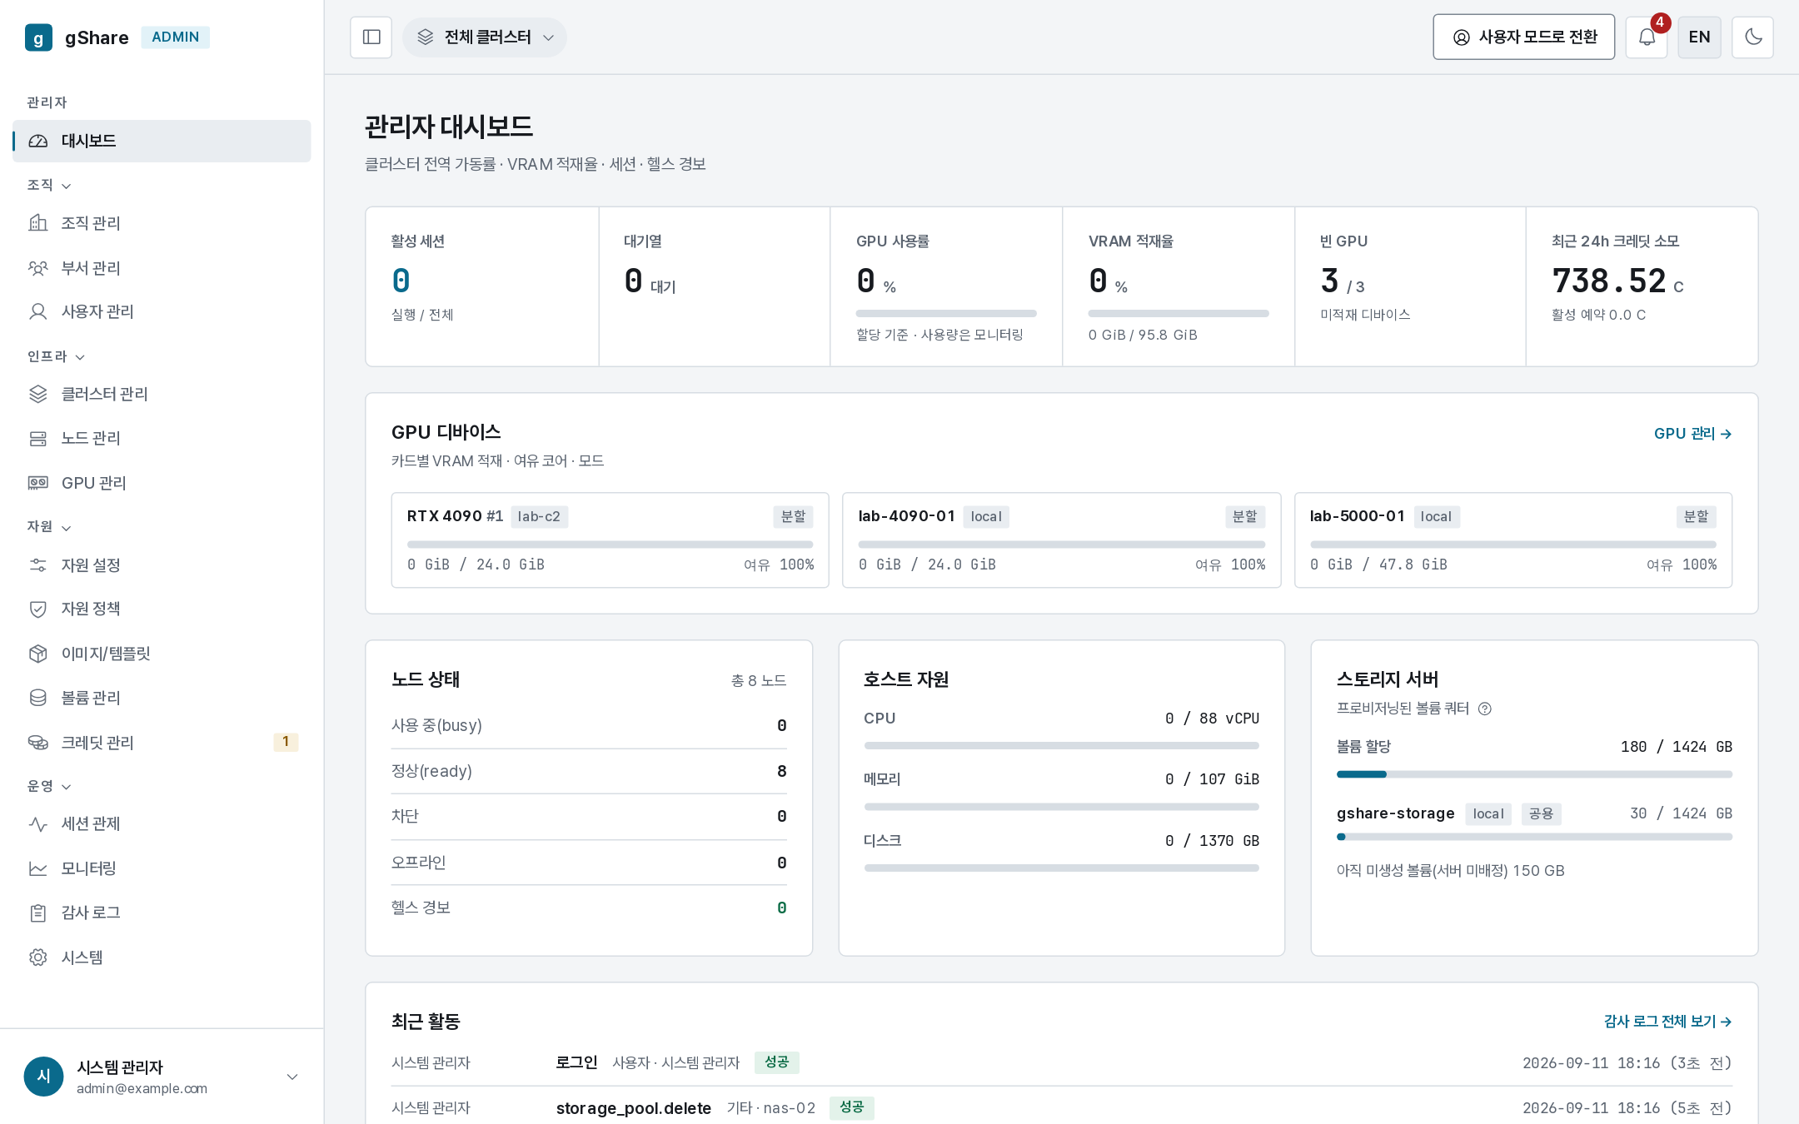
Task: Toggle the sidebar panel icon
Action: click(x=371, y=37)
